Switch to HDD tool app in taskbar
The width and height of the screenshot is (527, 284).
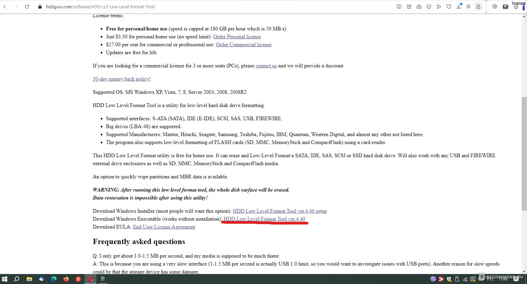[x=103, y=279]
